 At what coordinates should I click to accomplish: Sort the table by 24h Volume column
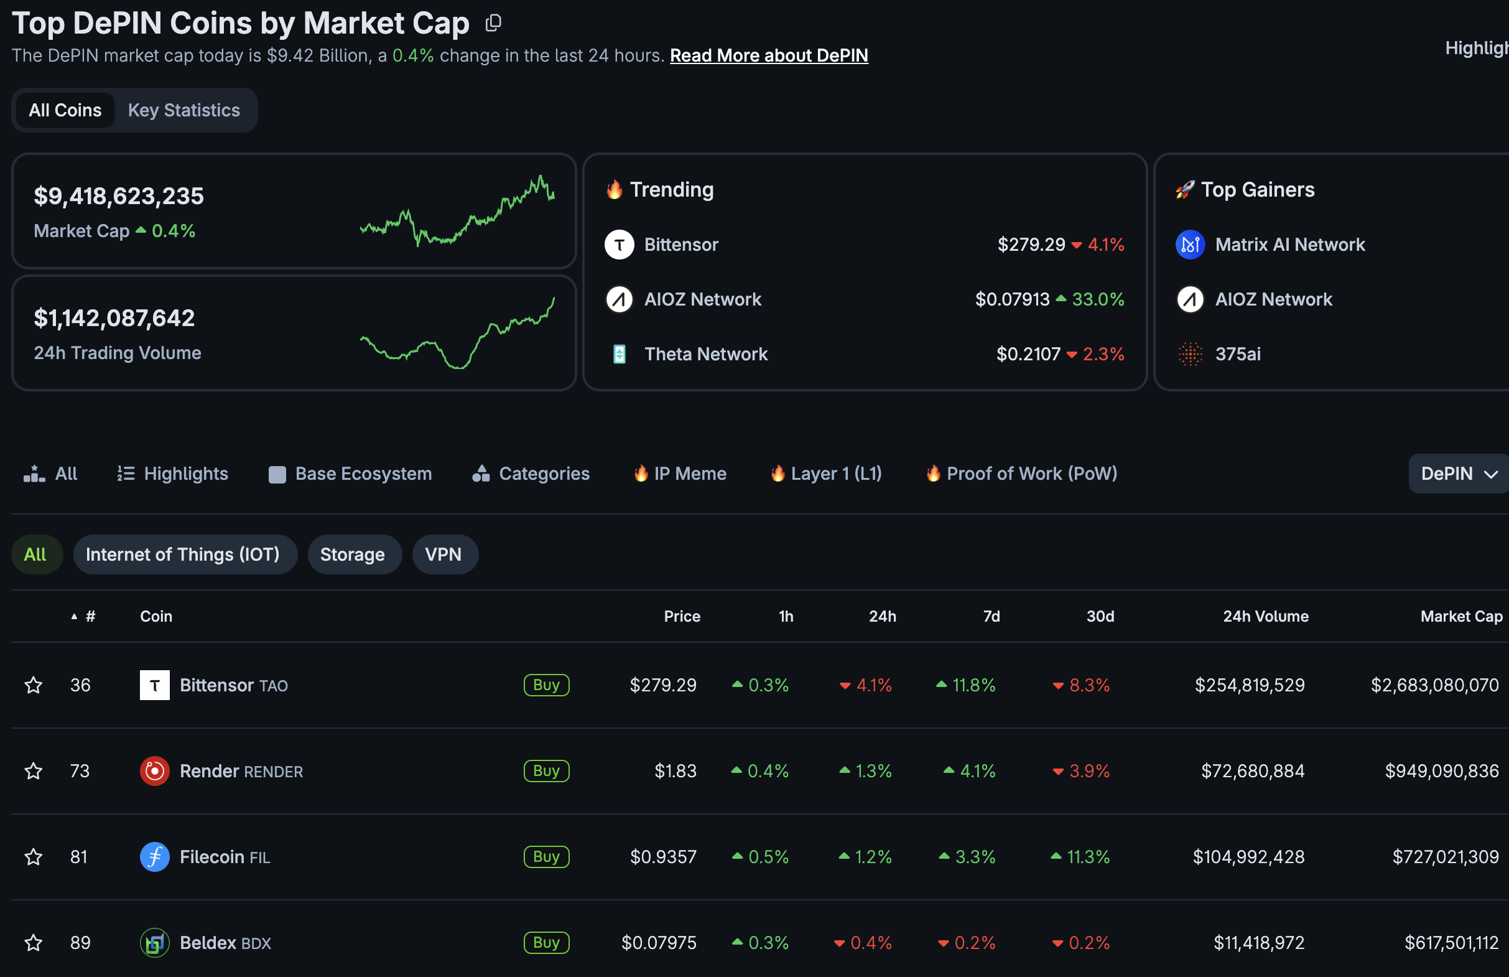point(1266,616)
